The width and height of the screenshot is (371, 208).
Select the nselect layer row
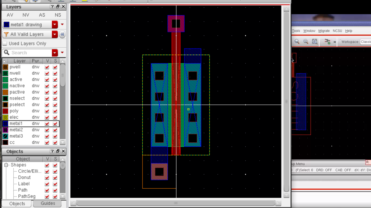pyautogui.click(x=31, y=98)
